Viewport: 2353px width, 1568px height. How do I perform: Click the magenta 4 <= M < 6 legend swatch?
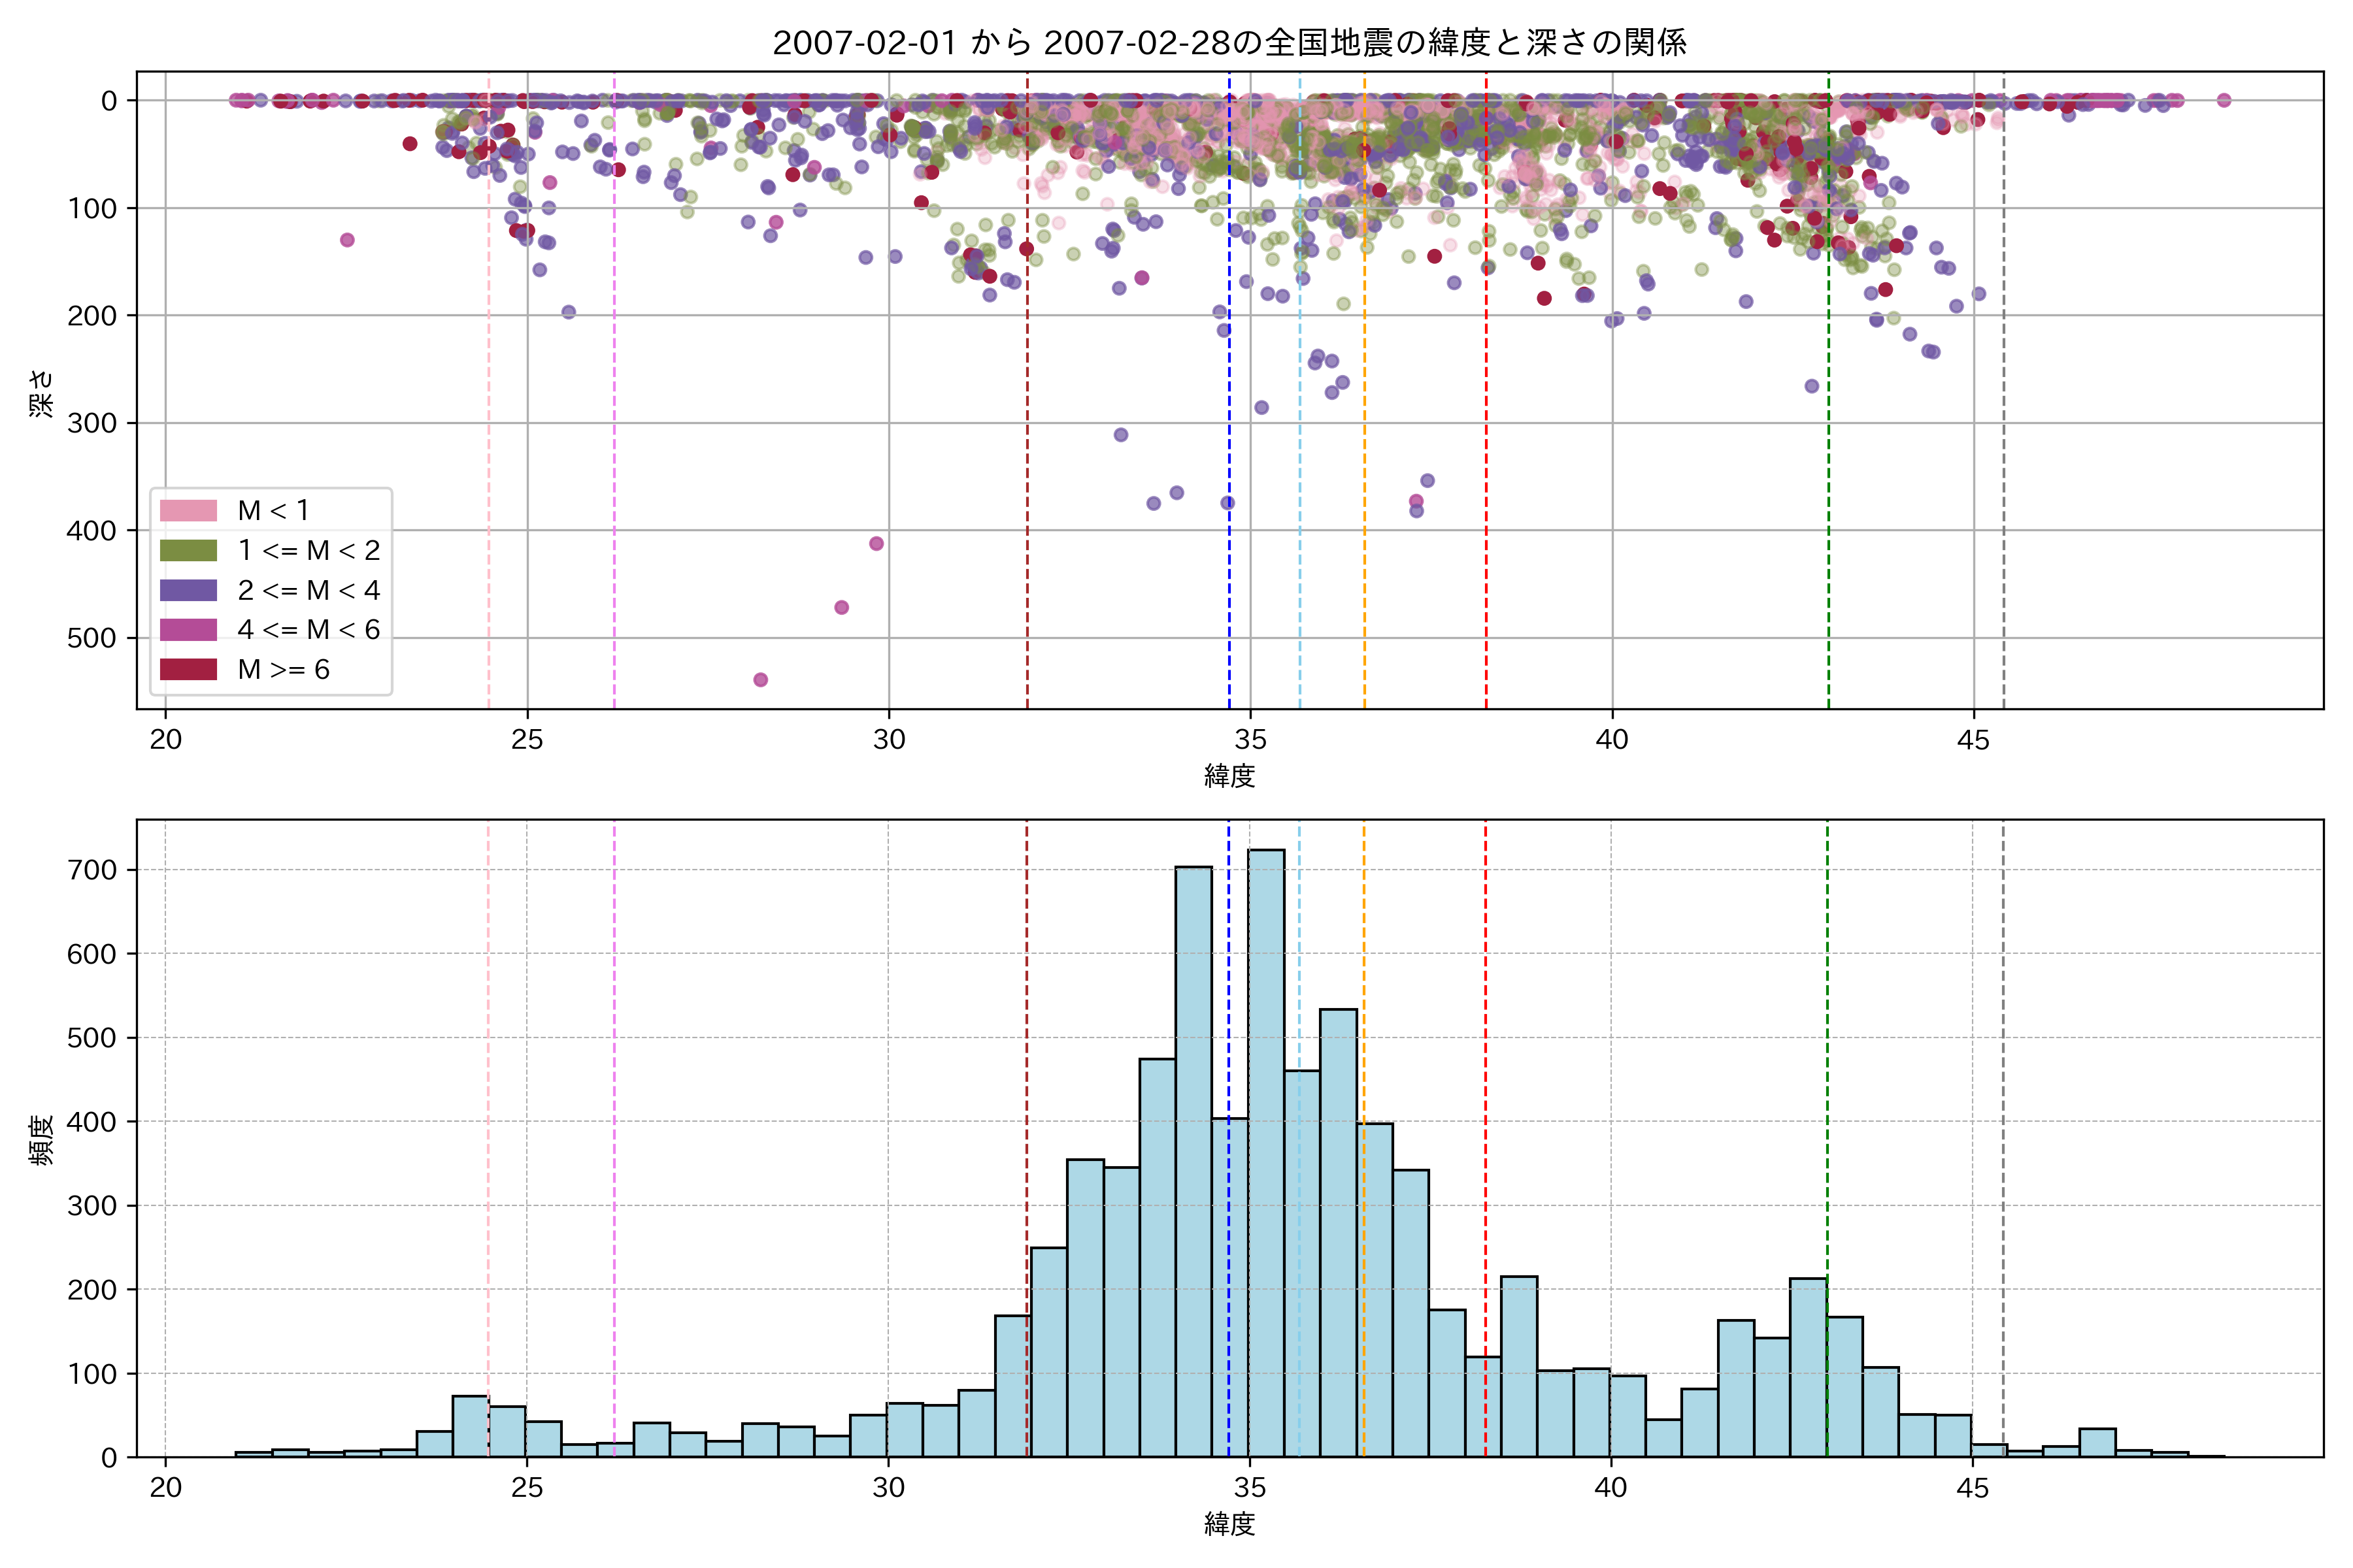tap(188, 629)
